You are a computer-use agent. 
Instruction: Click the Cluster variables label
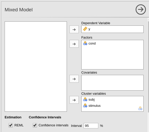pos(93,94)
